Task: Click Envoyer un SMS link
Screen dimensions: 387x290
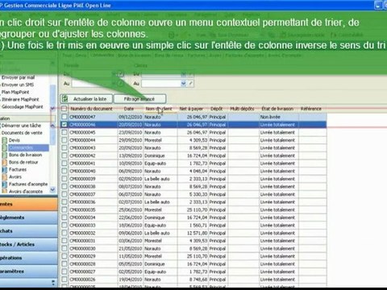Action: 18,85
